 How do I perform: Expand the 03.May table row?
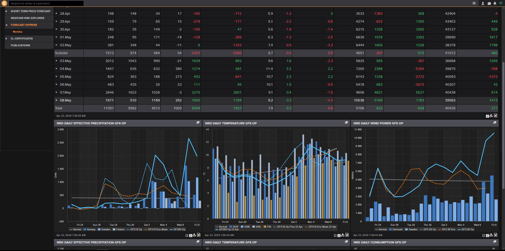click(56, 61)
